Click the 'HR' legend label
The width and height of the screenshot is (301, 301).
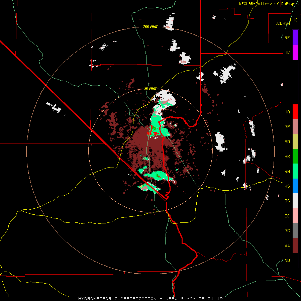(287, 157)
